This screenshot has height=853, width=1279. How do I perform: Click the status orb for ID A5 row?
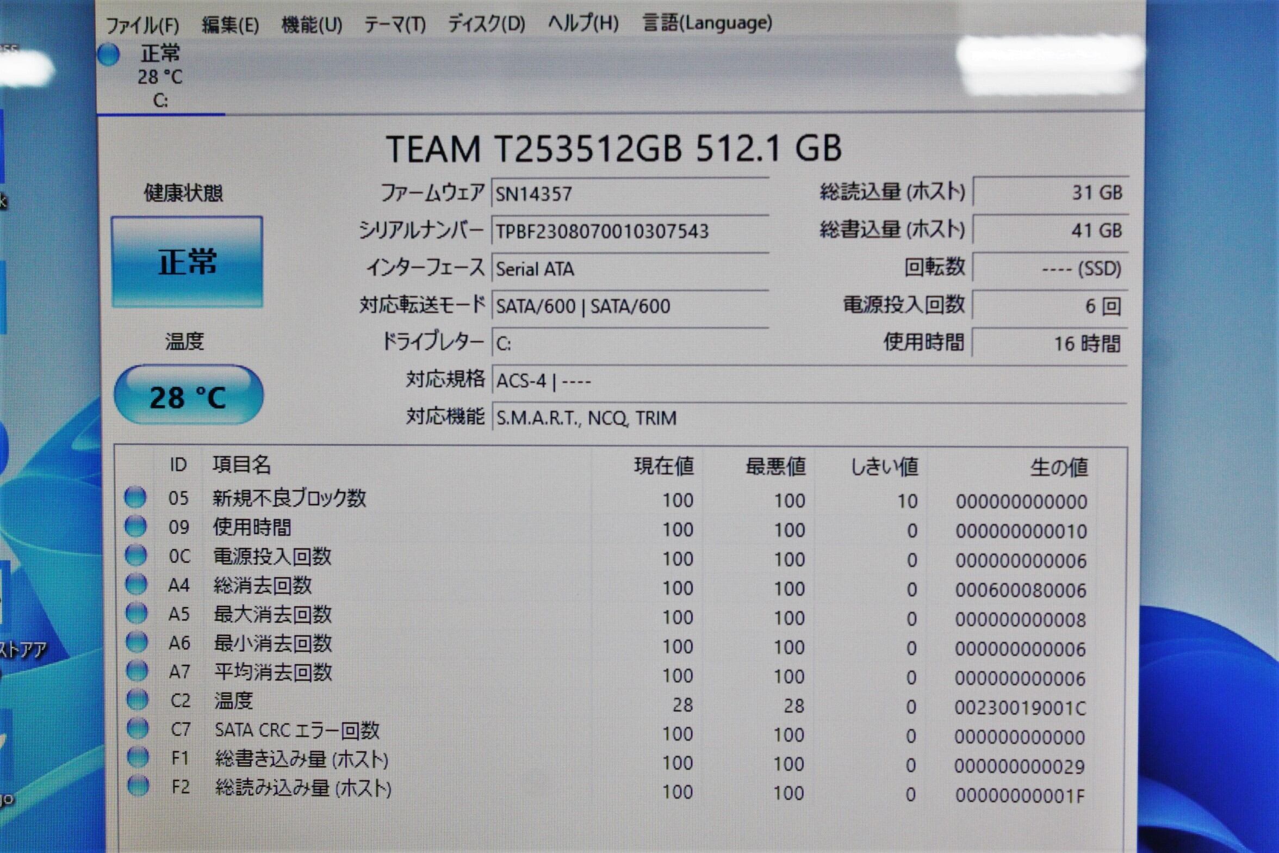pyautogui.click(x=136, y=613)
